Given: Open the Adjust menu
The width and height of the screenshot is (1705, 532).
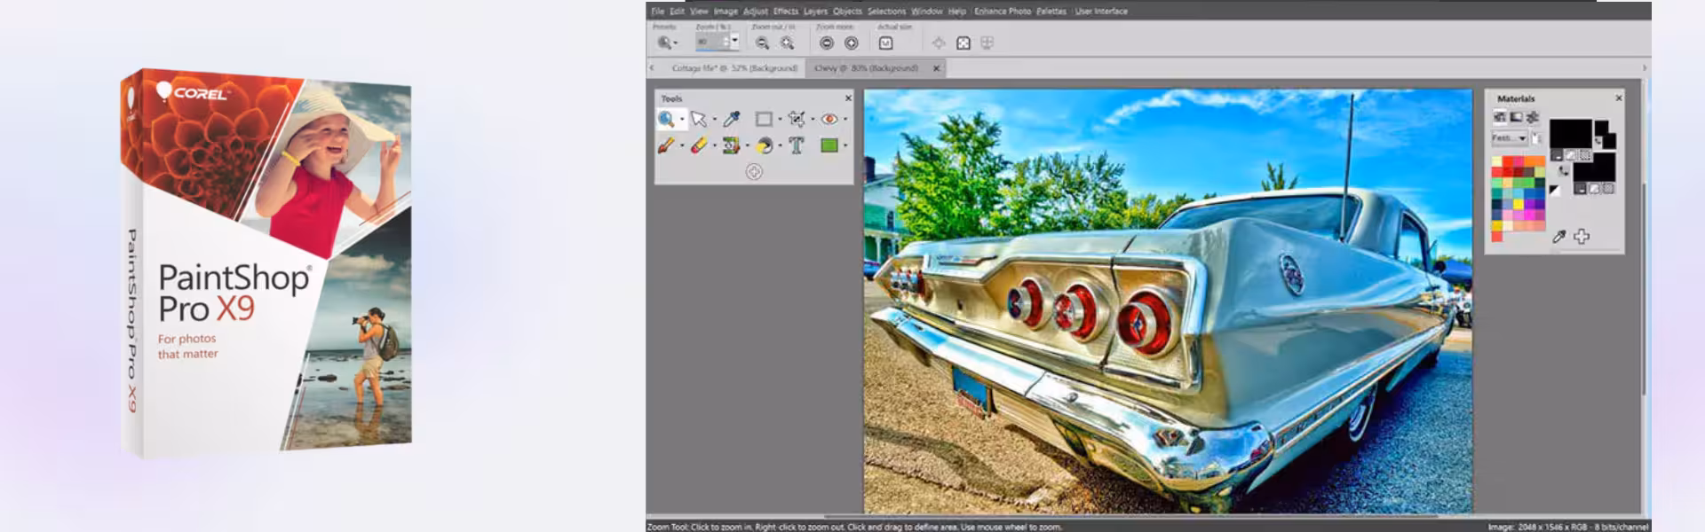Looking at the screenshot, I should [x=755, y=12].
